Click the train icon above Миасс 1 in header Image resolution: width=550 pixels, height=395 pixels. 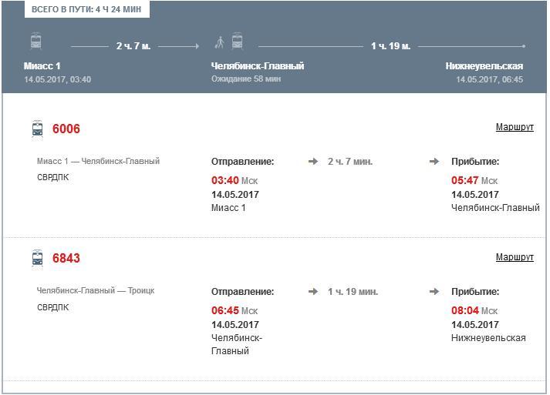36,42
